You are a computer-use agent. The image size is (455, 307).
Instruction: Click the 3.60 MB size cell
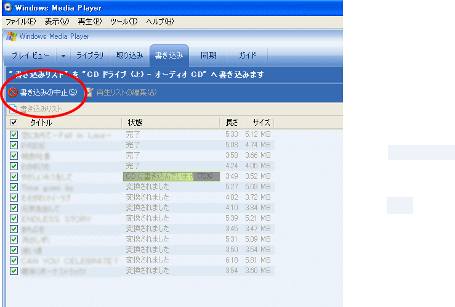[x=258, y=271]
